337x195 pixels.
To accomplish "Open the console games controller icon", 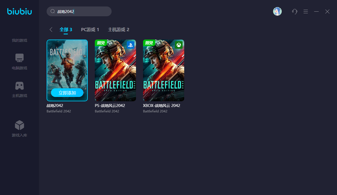I will (x=20, y=86).
